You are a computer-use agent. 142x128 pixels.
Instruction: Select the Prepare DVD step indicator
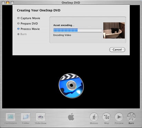[18, 23]
